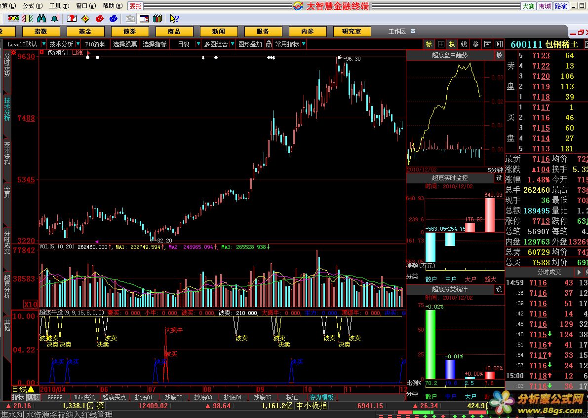
Task: Click the 委托 order button
Action: pos(135,6)
